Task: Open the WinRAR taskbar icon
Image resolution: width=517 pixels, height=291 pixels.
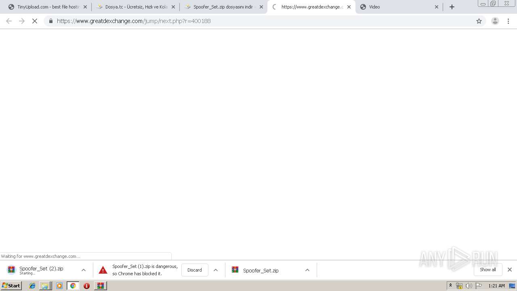Action: [x=101, y=286]
